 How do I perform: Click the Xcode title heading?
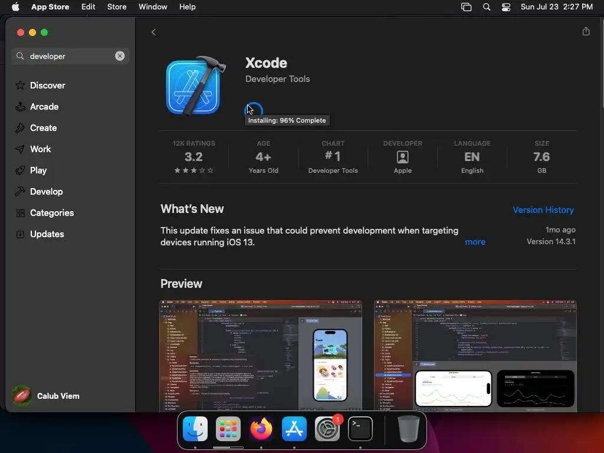tap(266, 63)
